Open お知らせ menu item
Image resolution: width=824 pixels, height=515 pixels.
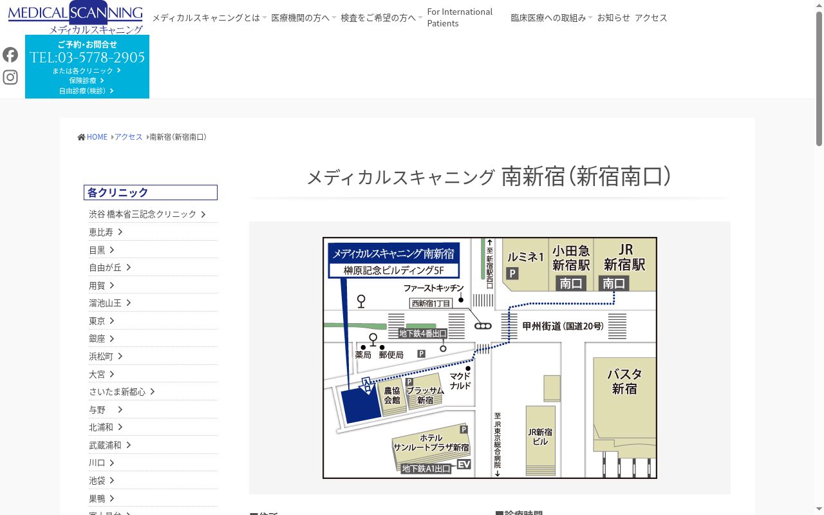point(613,18)
